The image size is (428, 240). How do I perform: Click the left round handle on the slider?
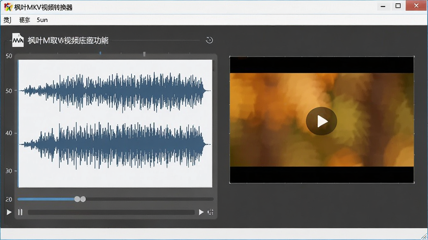tap(77, 199)
